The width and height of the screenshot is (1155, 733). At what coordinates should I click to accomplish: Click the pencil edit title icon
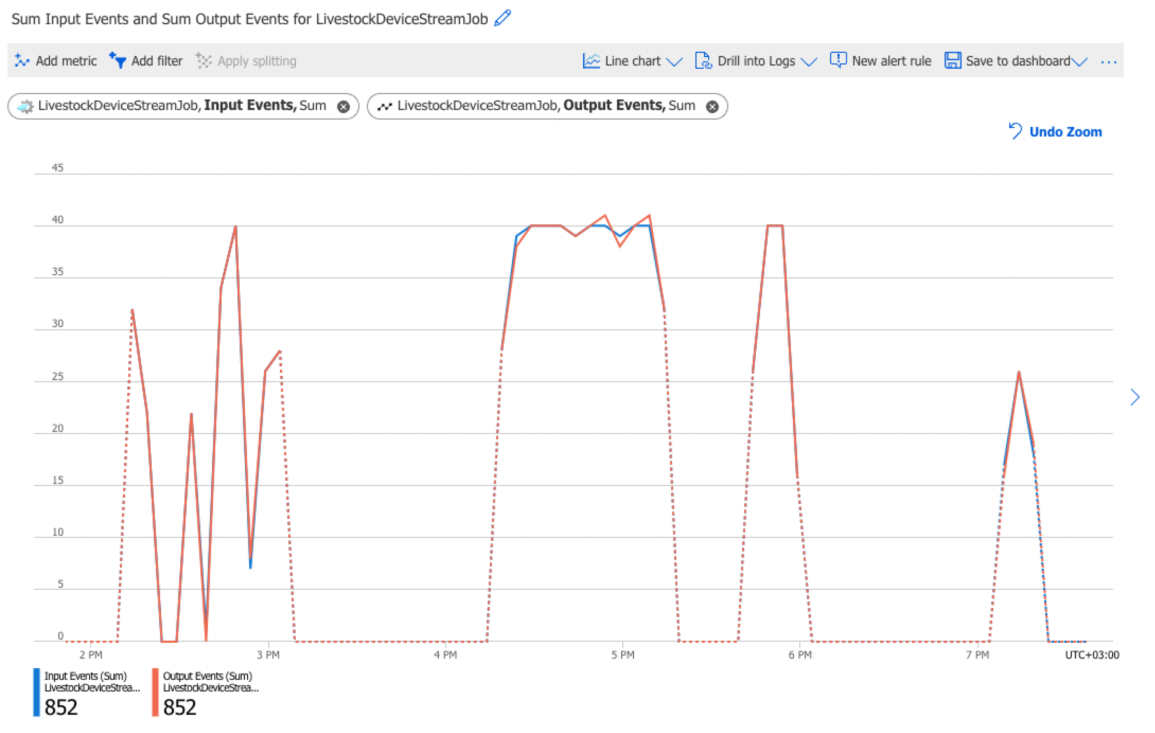502,18
